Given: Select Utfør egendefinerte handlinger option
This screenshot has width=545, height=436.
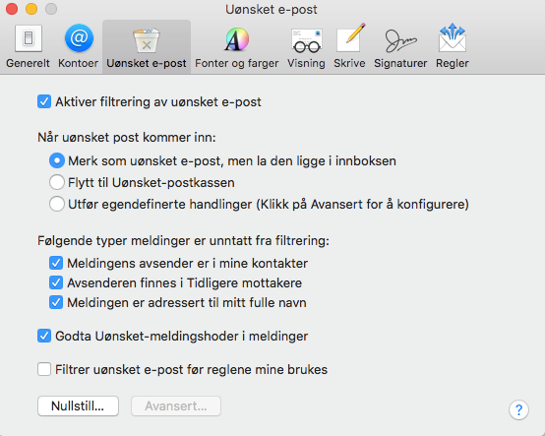Looking at the screenshot, I should [57, 204].
